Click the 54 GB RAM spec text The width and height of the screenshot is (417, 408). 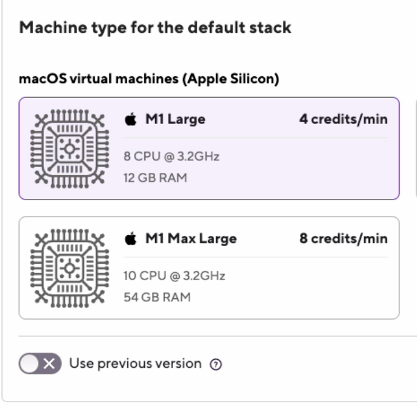click(x=156, y=297)
